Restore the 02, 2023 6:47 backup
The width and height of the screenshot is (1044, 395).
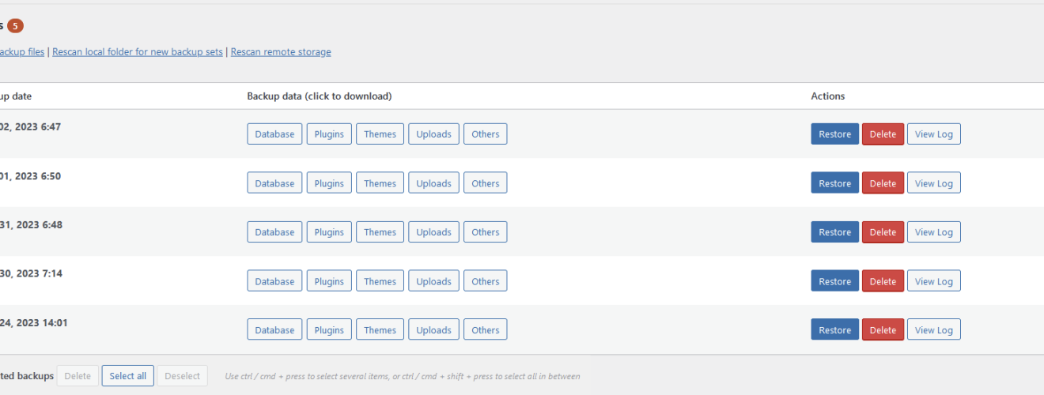coord(834,134)
